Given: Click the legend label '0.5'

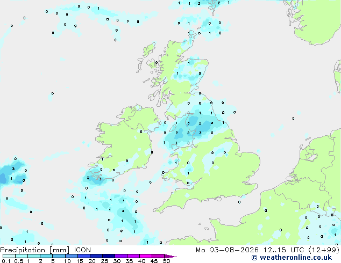Looking at the screenshot, I should 19,261.
